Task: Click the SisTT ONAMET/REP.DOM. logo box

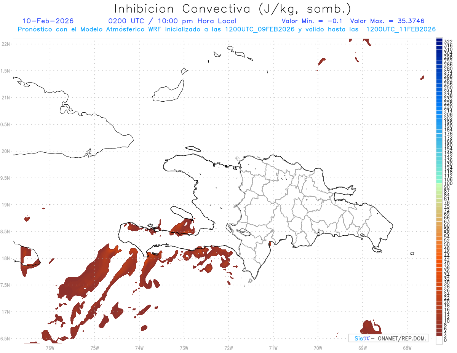Action: click(x=388, y=338)
